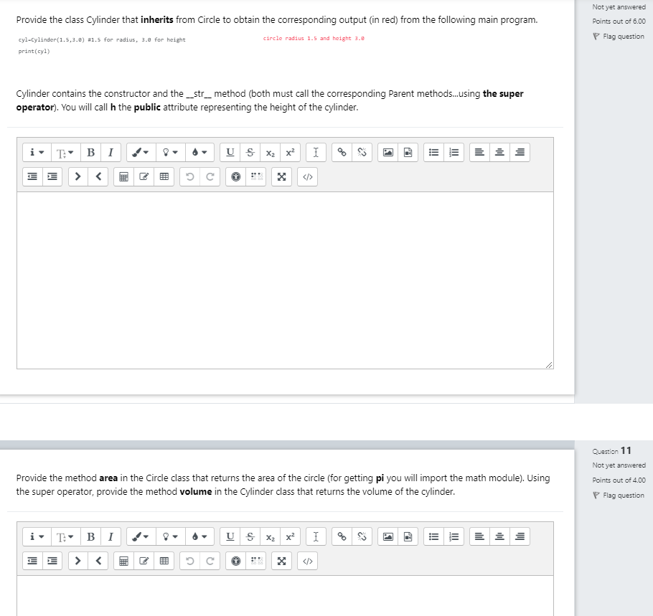Apply italic formatting
This screenshot has width=653, height=616.
point(111,152)
